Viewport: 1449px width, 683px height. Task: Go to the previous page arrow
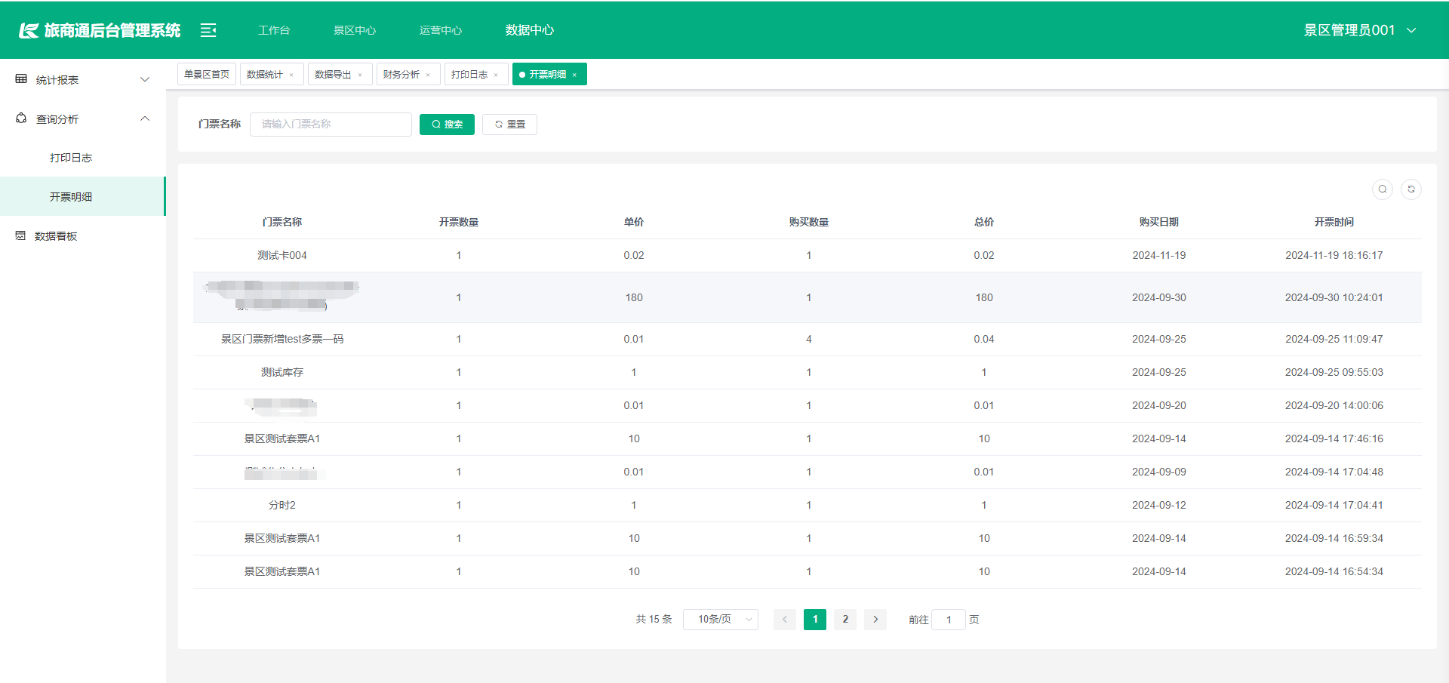[785, 620]
